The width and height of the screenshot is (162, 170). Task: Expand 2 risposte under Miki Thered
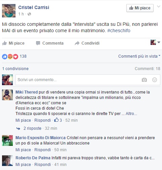pyautogui.click(x=32, y=128)
